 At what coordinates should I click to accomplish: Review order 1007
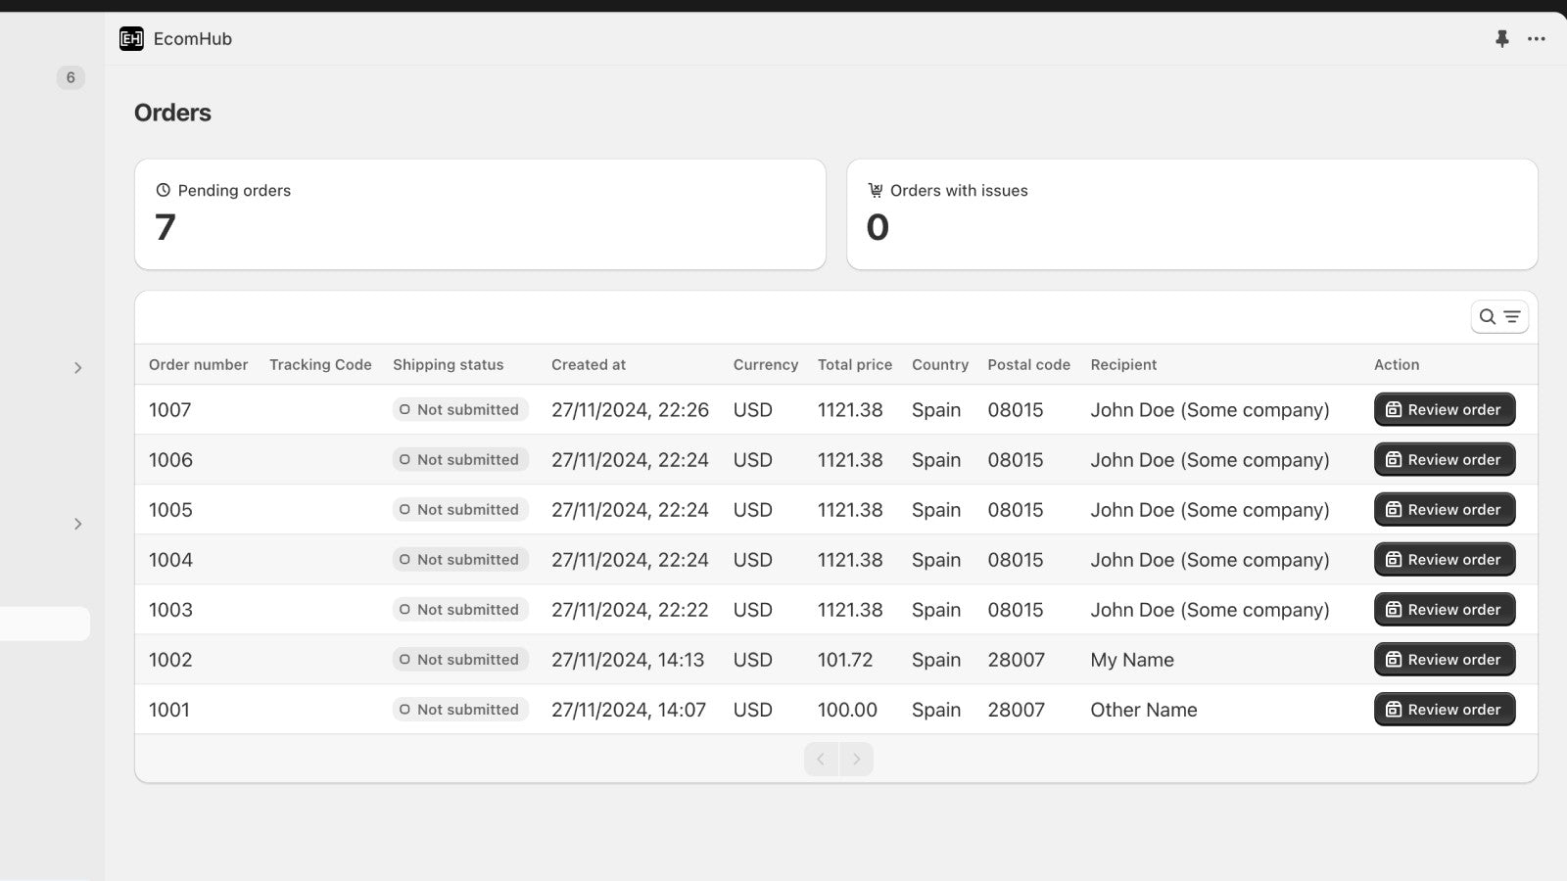[x=1444, y=410]
